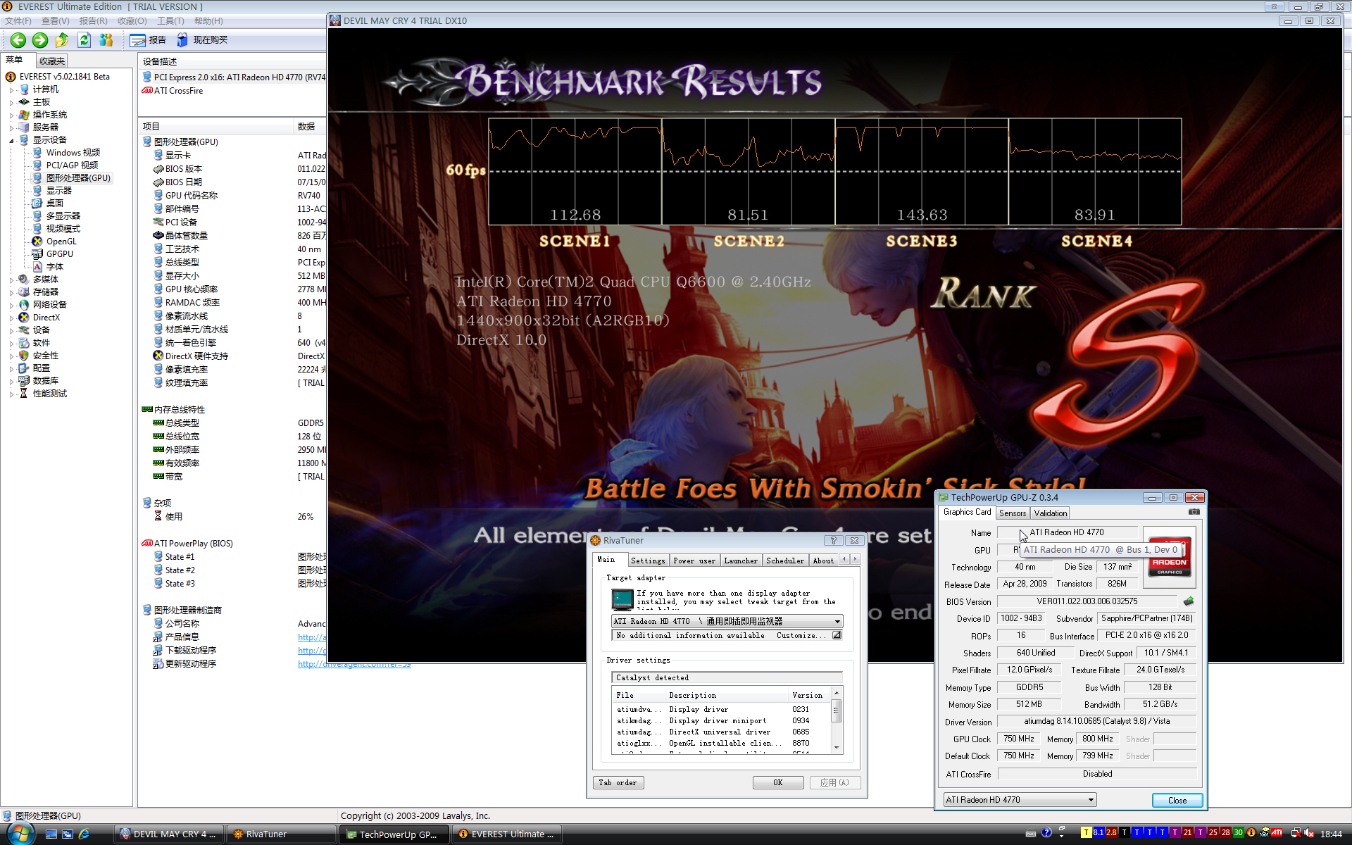
Task: Open the Settings tab in RivaTuner
Action: click(x=648, y=561)
